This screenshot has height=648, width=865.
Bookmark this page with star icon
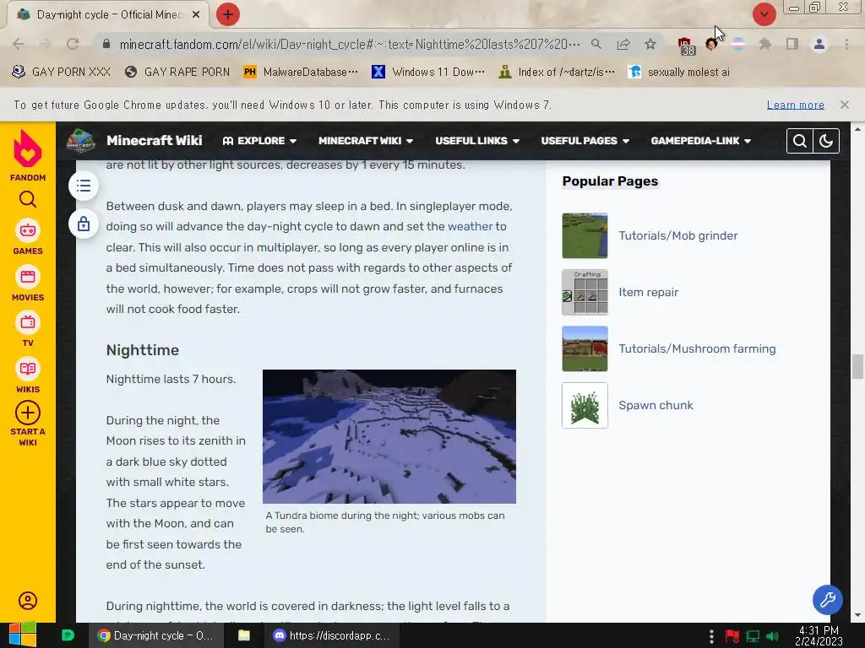coord(650,44)
